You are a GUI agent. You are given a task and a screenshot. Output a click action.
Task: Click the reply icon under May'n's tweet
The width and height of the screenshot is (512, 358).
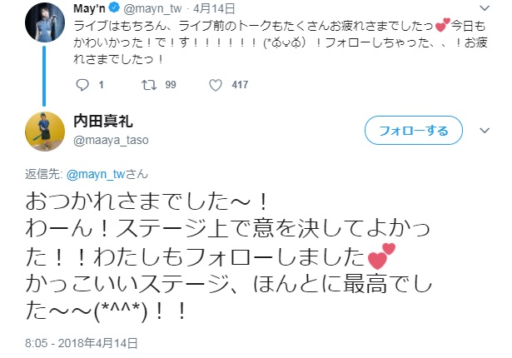[x=82, y=84]
